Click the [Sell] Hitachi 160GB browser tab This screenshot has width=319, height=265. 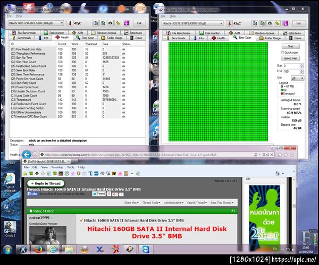pyautogui.click(x=47, y=161)
